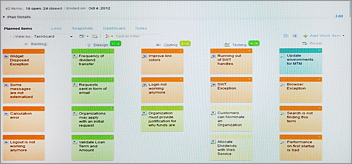This screenshot has height=164, width=352.
Task: Click into the Type to Filter field
Action: coord(137,36)
